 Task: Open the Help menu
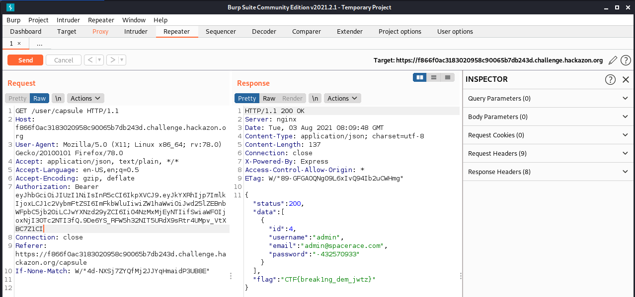[x=160, y=20]
